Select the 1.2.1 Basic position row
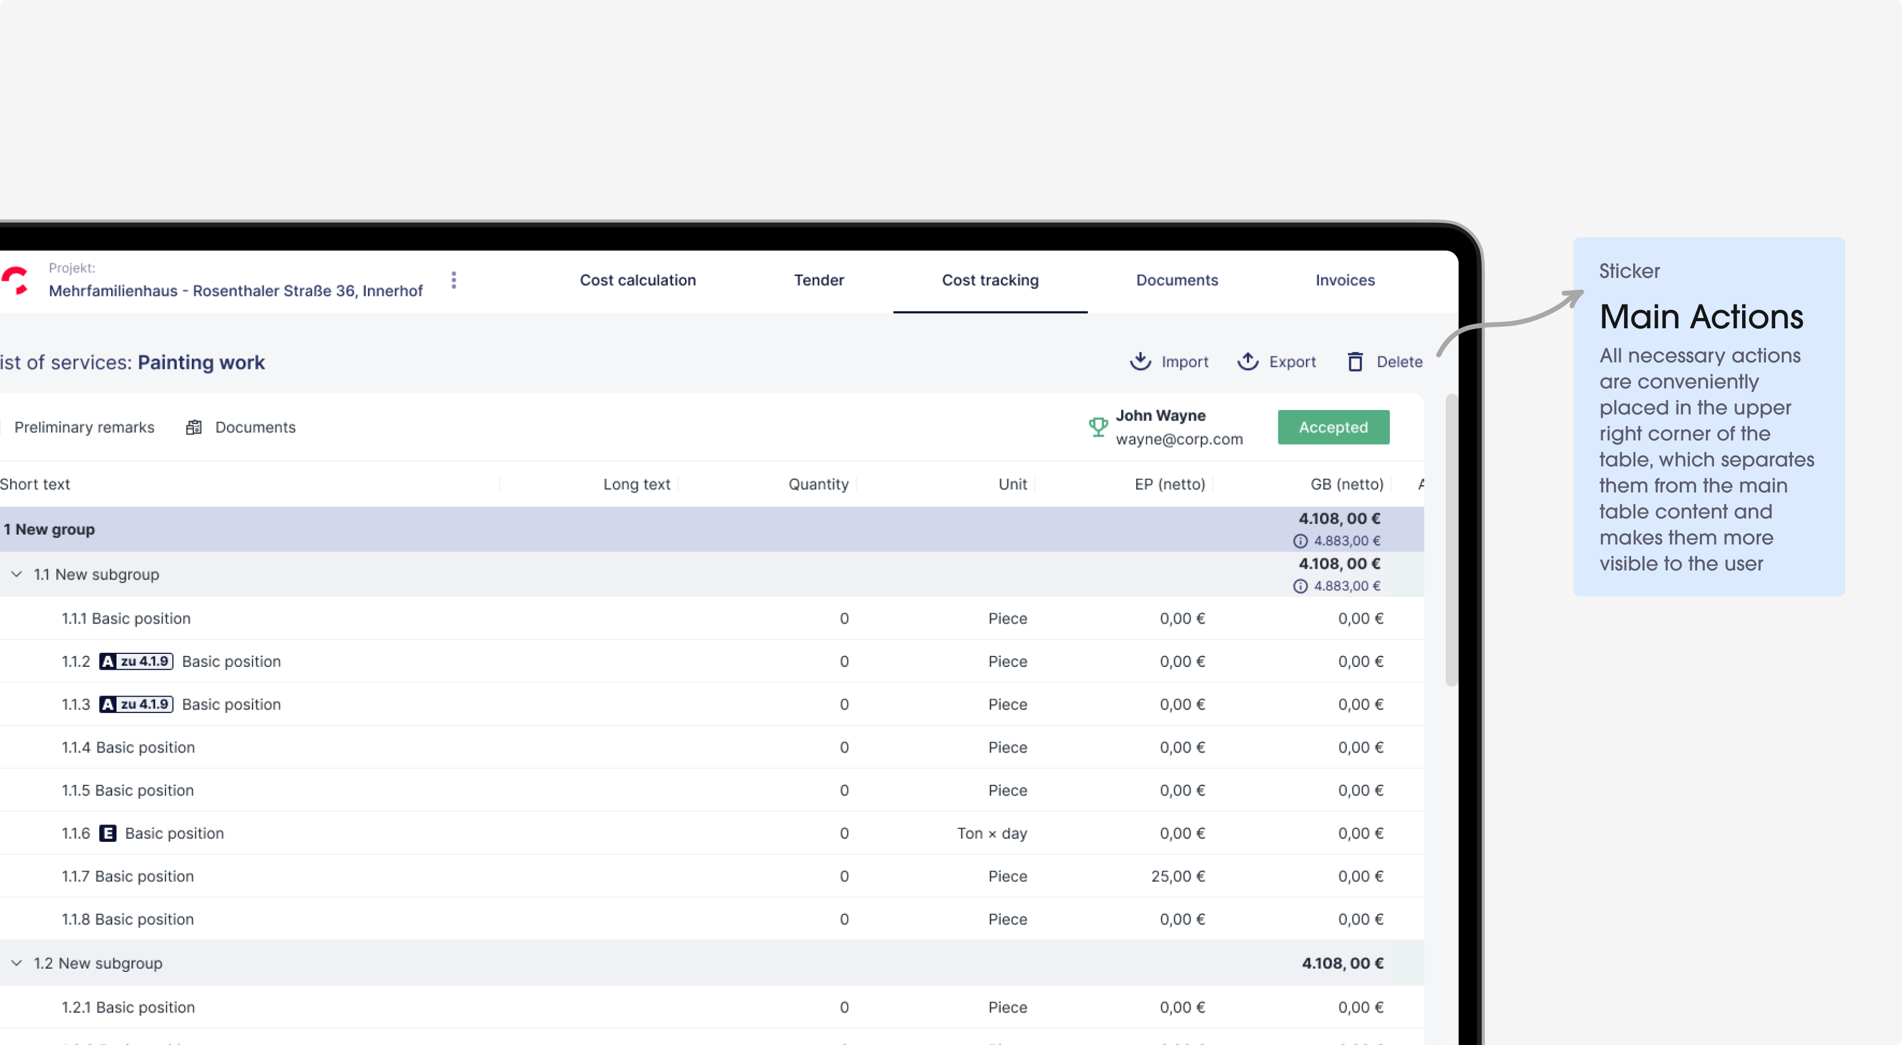Screen dimensions: 1902x1045 pyautogui.click(x=712, y=1008)
